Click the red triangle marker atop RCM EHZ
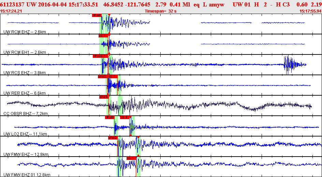Viewport: 322px width, 177px height. [x=109, y=15]
